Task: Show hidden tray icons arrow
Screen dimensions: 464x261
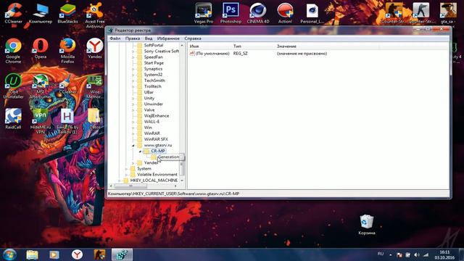Action: (x=391, y=254)
